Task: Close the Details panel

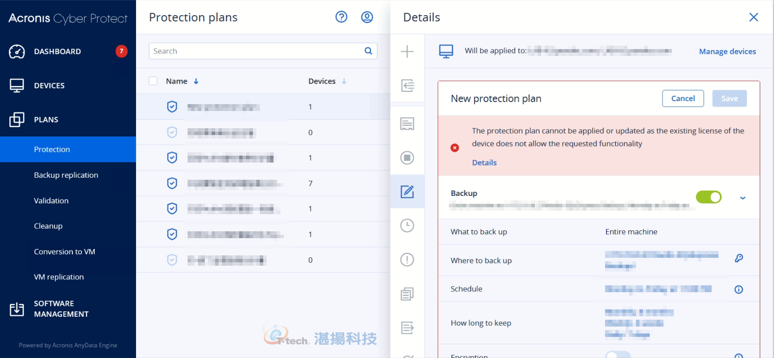Action: [753, 17]
